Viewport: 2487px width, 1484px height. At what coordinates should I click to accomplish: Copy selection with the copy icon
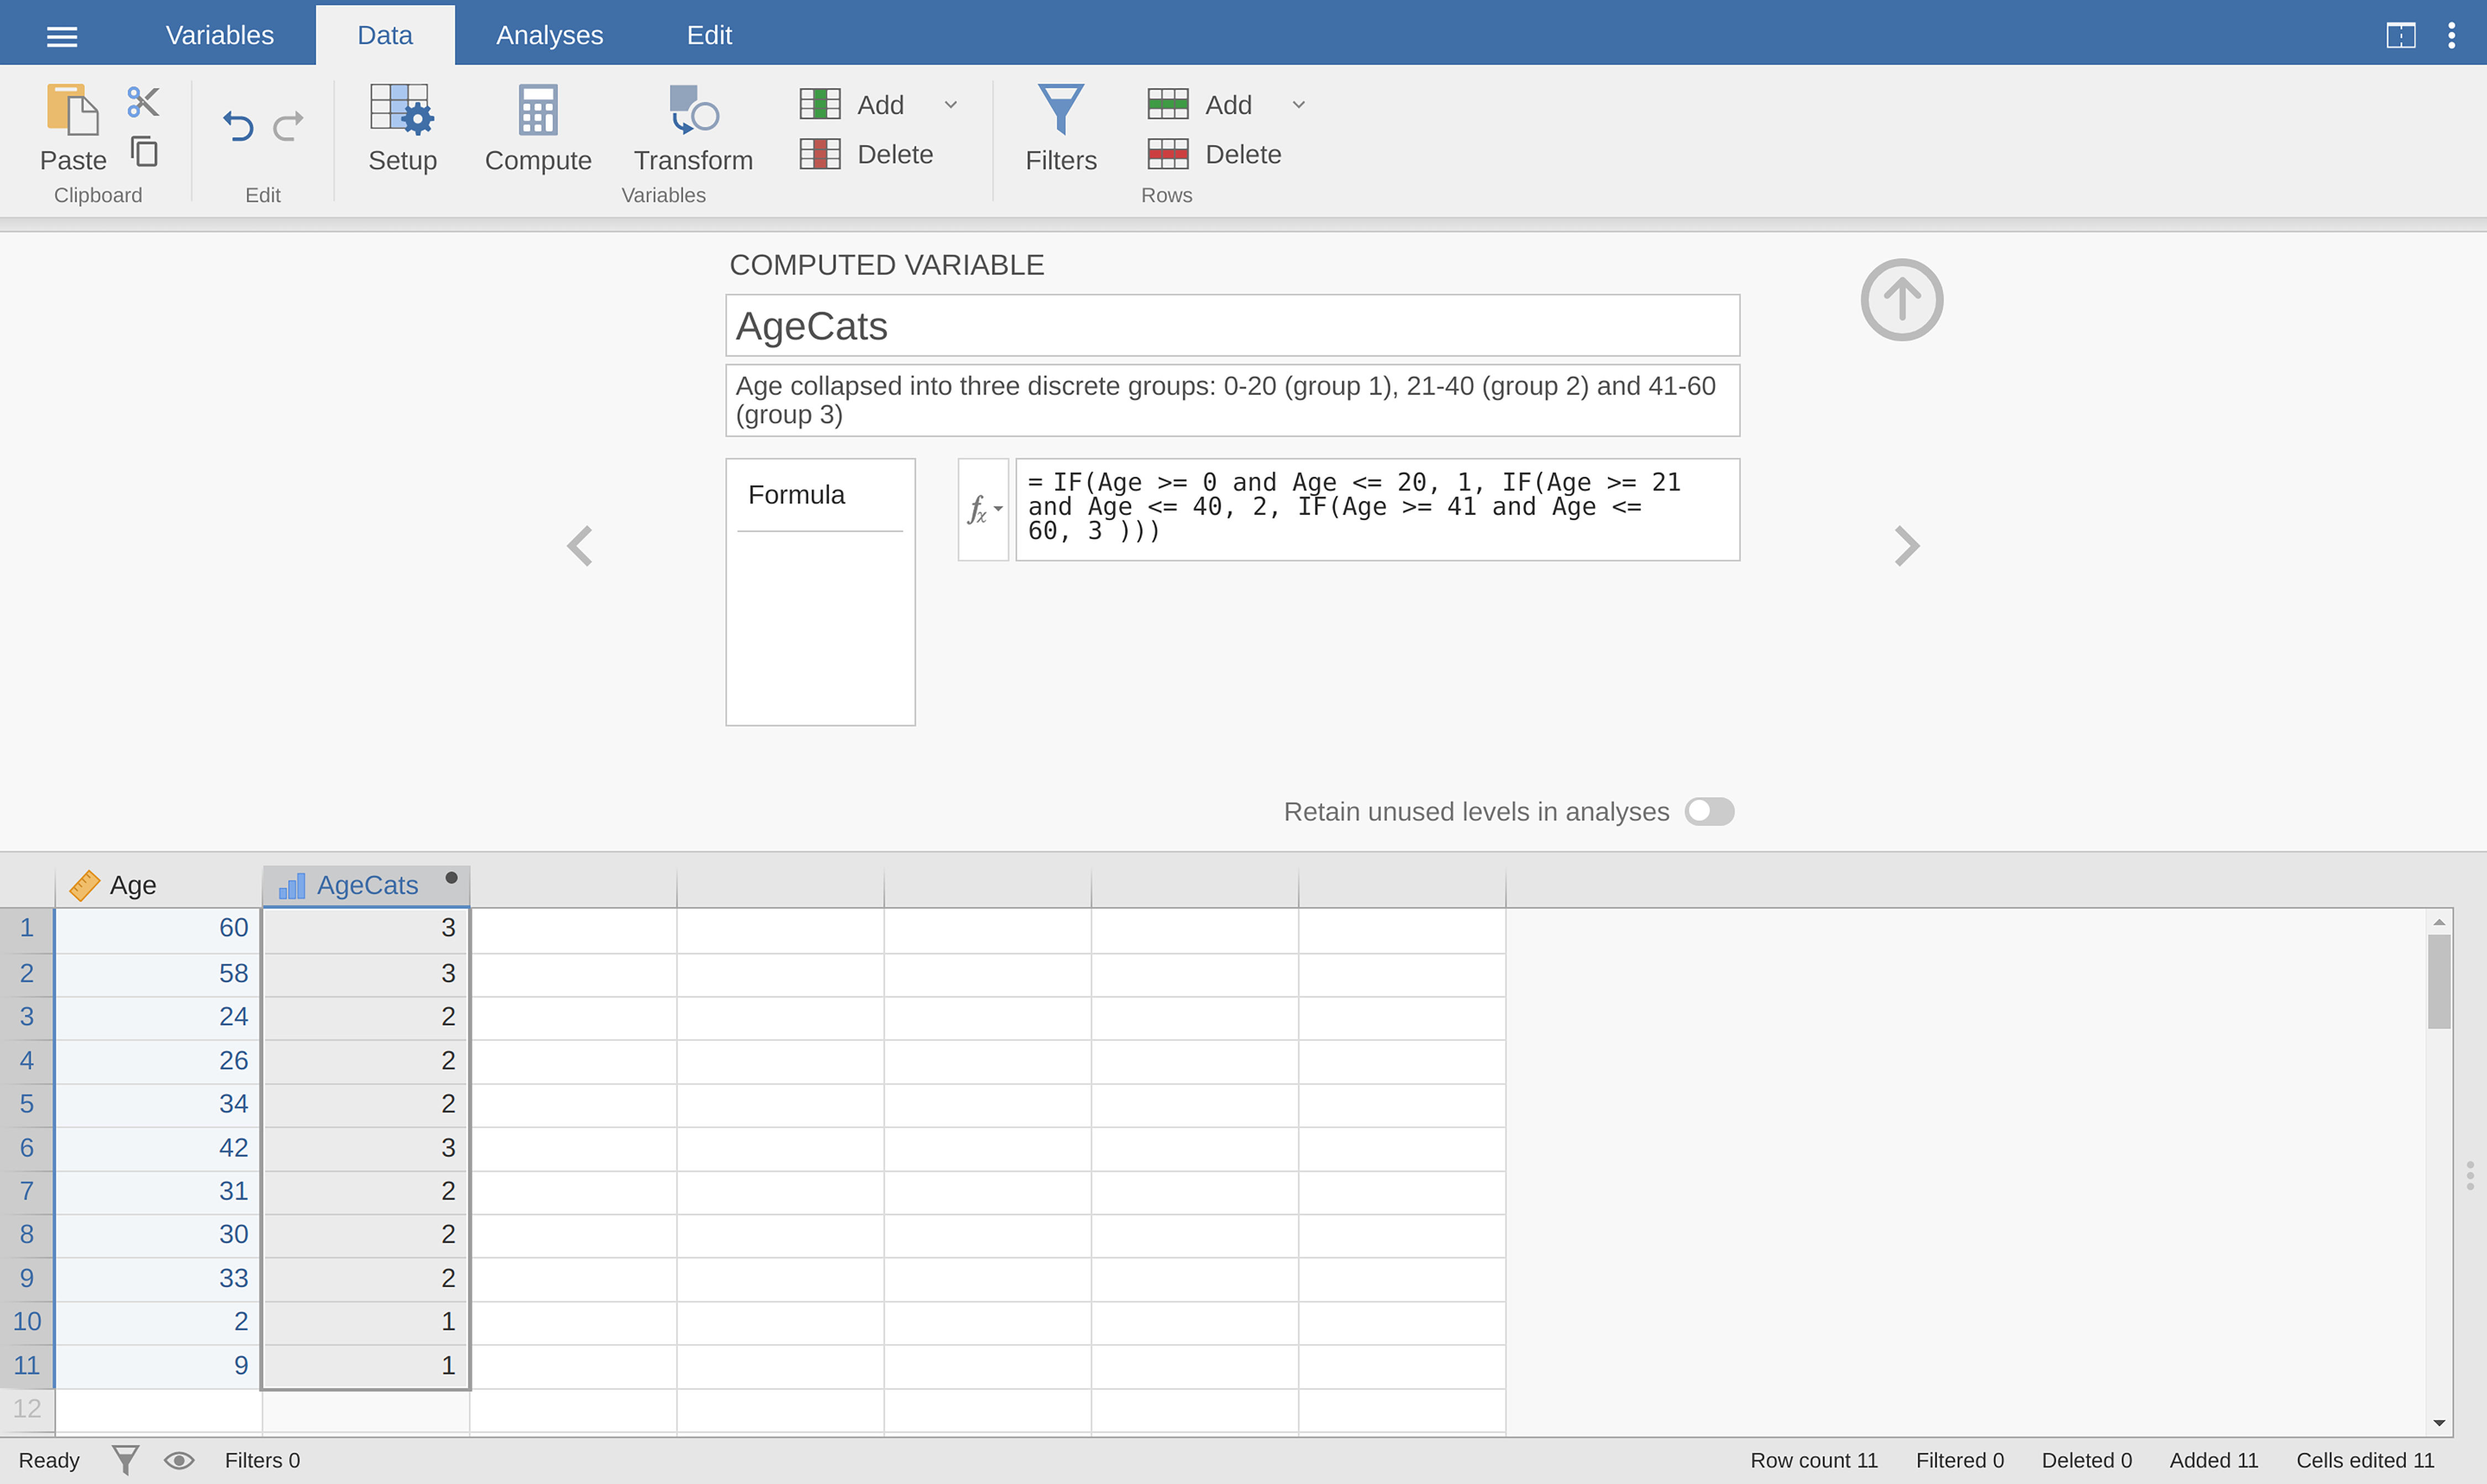tap(144, 152)
